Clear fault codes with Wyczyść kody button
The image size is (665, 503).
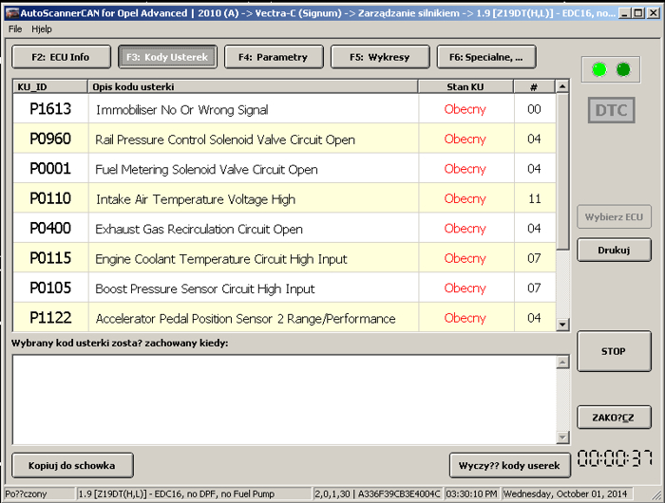coord(510,465)
